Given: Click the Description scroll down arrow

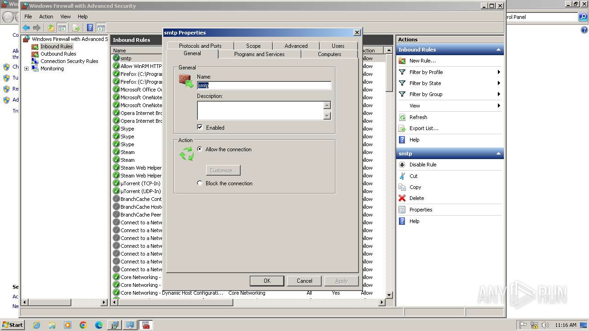Looking at the screenshot, I should coord(327,116).
